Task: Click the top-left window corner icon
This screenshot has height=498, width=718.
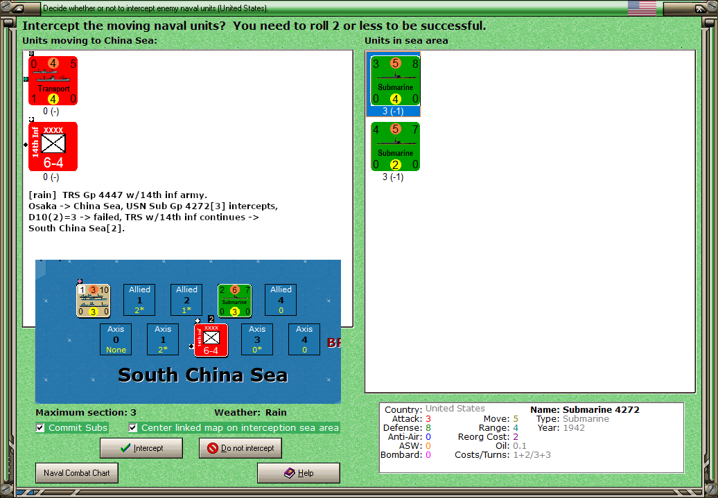Action: [19, 8]
